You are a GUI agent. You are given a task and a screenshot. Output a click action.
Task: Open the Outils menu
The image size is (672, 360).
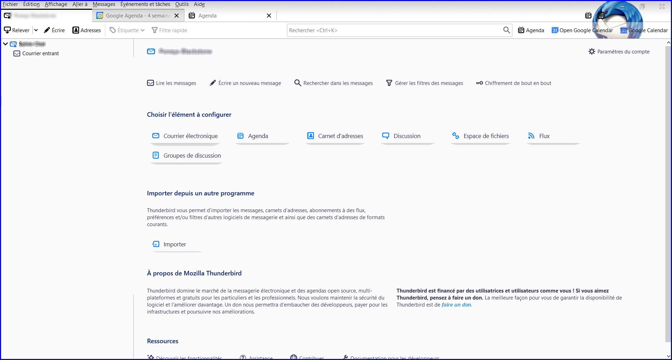coord(182,4)
